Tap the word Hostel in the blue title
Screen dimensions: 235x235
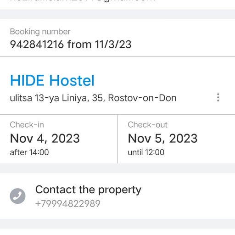[72, 80]
